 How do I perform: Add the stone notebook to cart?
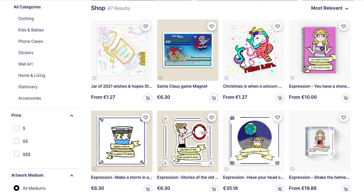pyautogui.click(x=346, y=98)
